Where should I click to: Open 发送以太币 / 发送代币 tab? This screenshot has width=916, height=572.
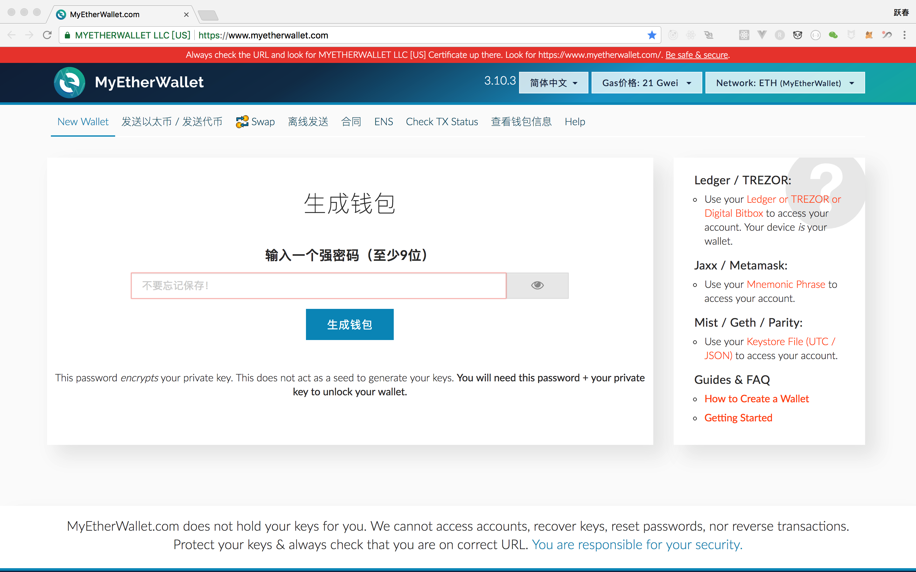pos(172,122)
